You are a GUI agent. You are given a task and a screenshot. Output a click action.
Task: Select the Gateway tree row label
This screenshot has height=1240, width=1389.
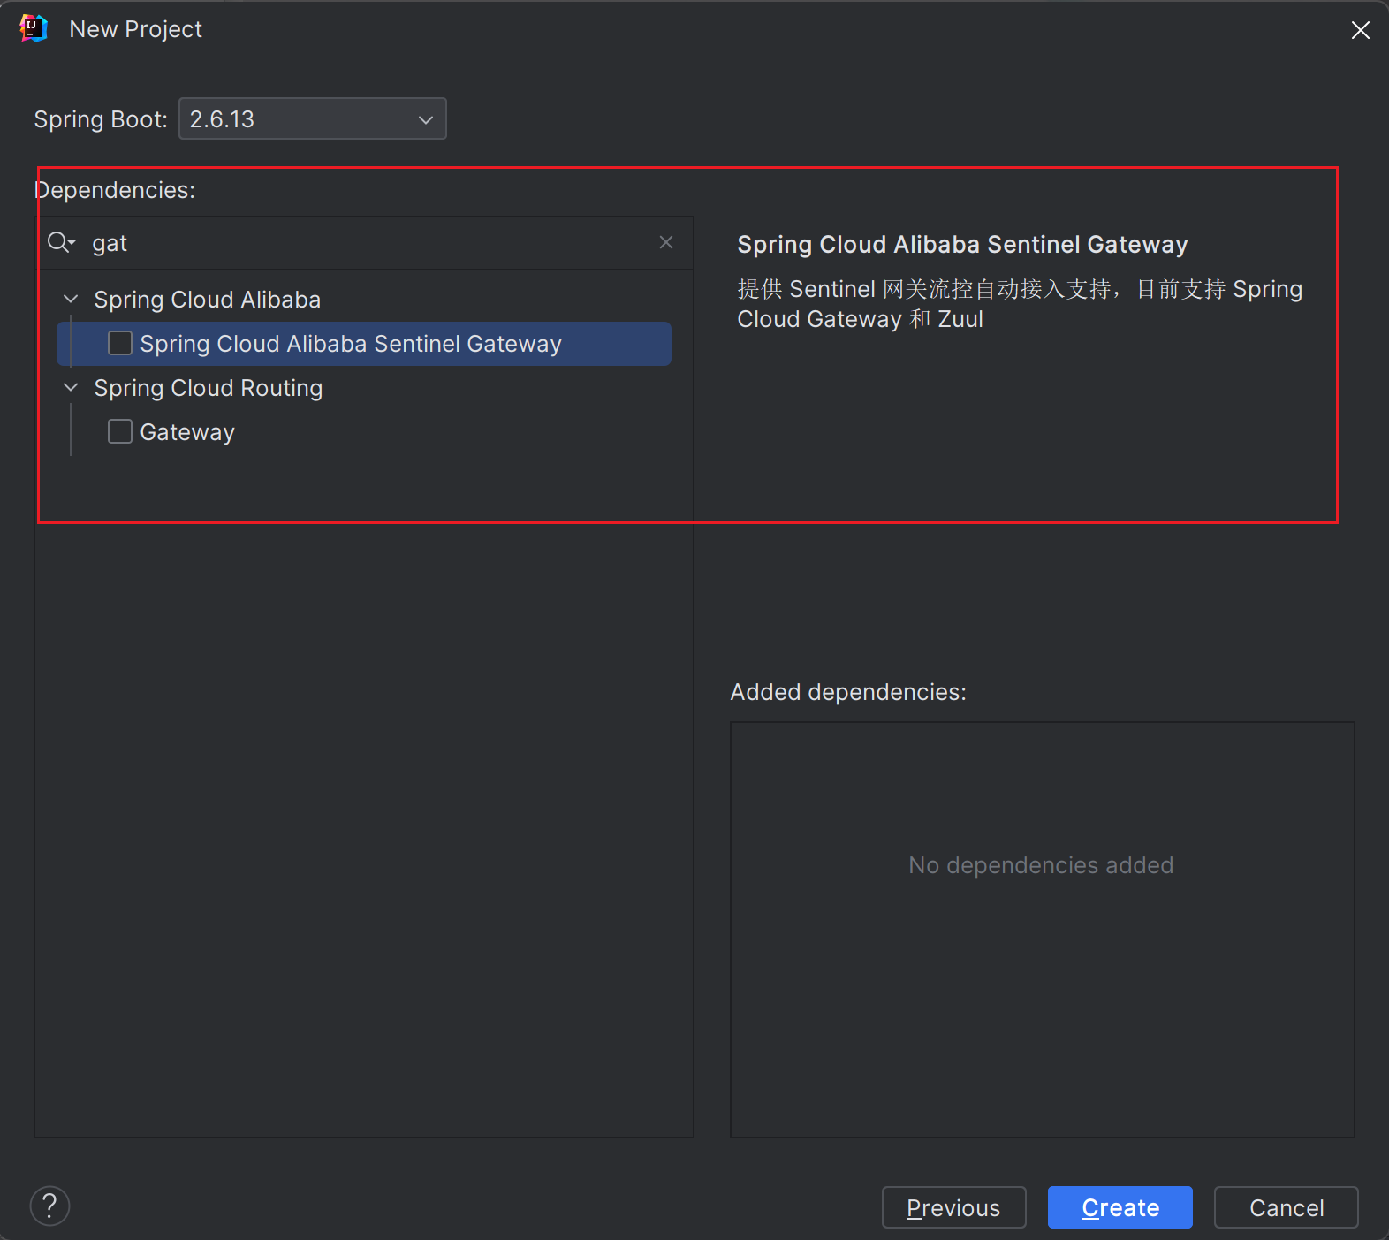(187, 432)
